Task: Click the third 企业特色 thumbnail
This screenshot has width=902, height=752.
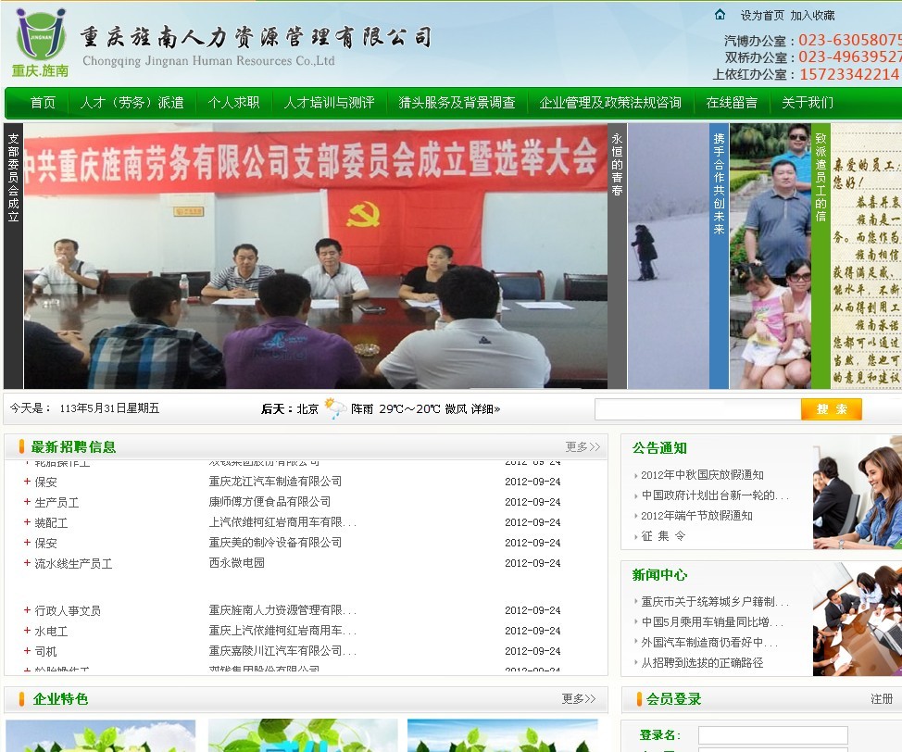Action: click(502, 735)
